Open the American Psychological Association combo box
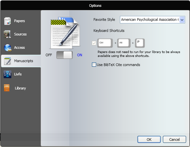 [152, 20]
